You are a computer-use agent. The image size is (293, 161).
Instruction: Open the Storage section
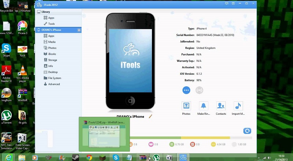(50, 60)
